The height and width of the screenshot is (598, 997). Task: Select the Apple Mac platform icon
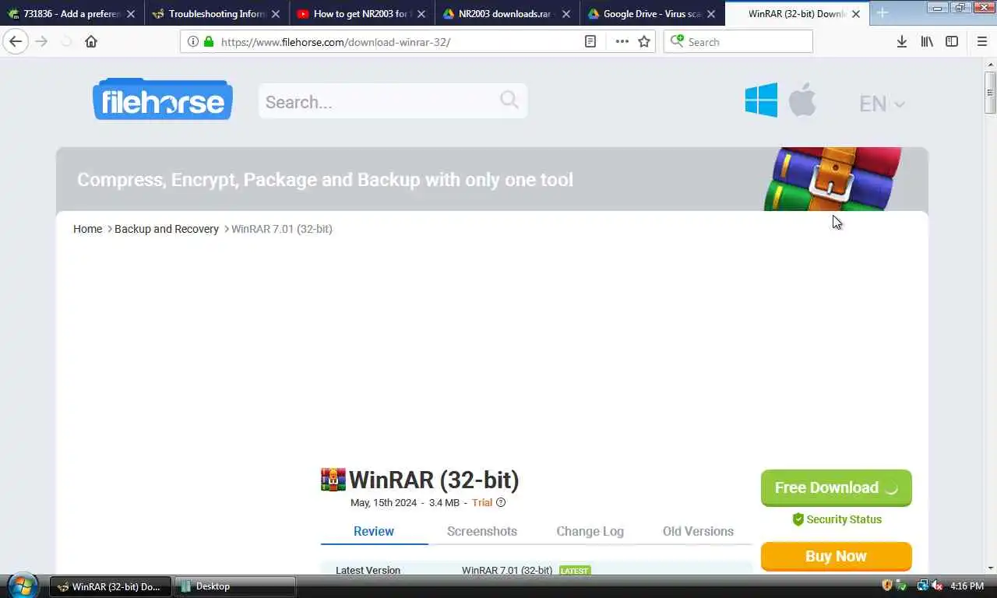[802, 100]
